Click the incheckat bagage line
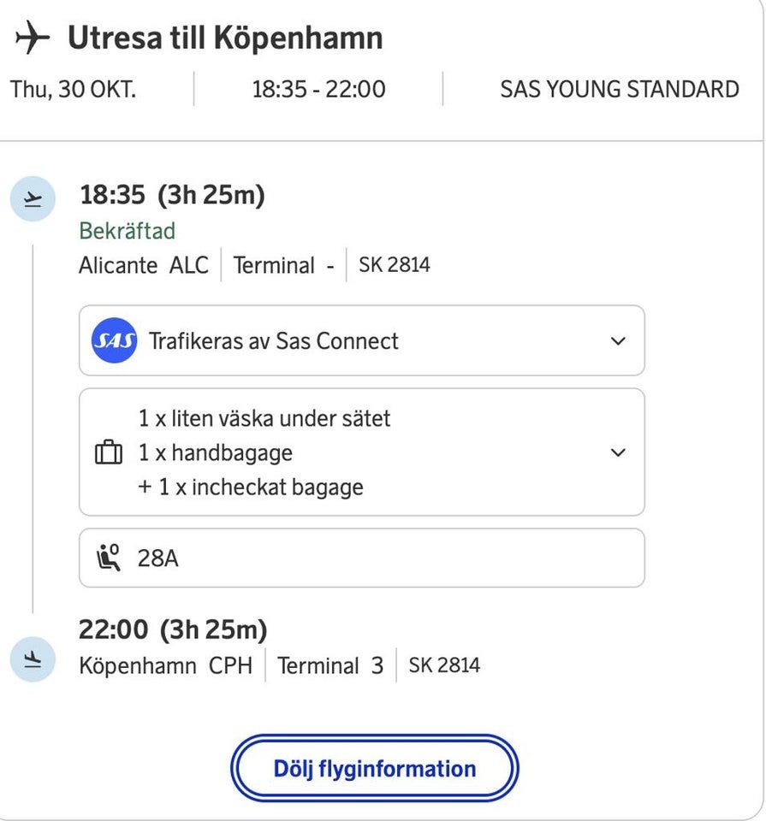The width and height of the screenshot is (766, 821). [x=251, y=487]
